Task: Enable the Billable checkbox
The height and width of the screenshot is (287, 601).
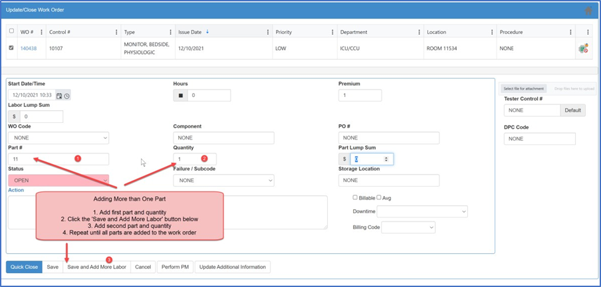Action: point(355,197)
